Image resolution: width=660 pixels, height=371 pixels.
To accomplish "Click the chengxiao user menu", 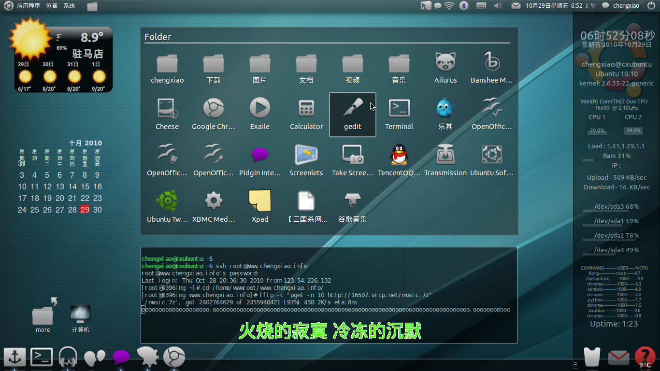I will (x=621, y=6).
